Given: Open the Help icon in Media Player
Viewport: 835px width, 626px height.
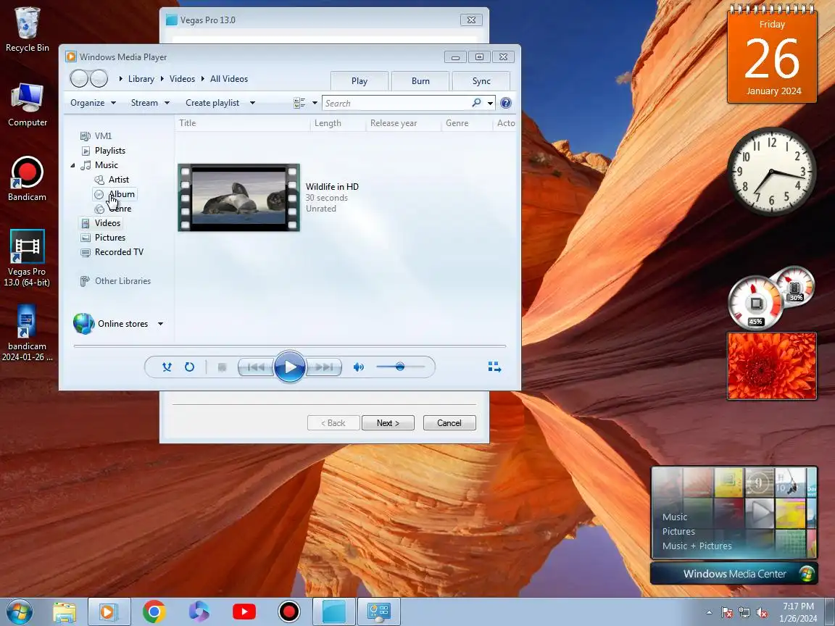Looking at the screenshot, I should click(x=506, y=103).
